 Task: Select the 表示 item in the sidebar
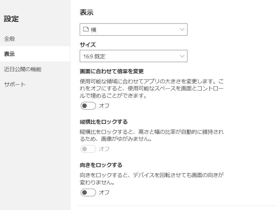pos(9,54)
